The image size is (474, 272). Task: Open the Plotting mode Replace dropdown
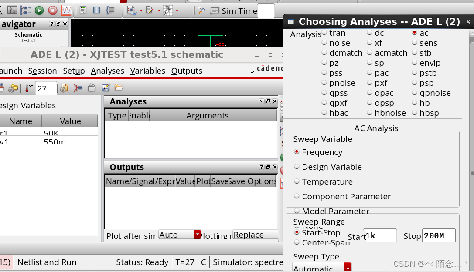[x=255, y=235]
